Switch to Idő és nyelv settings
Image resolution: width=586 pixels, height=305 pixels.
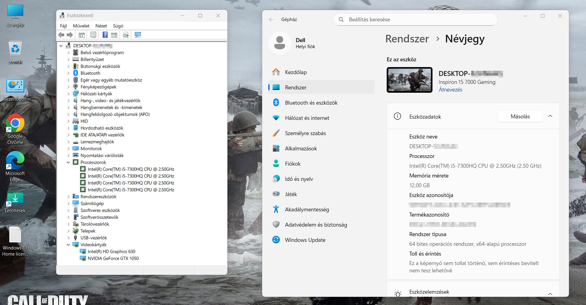(x=321, y=179)
